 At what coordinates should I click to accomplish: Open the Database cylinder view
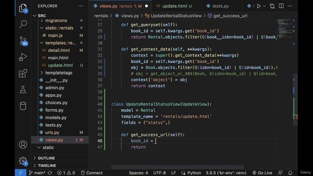pyautogui.click(x=23, y=106)
